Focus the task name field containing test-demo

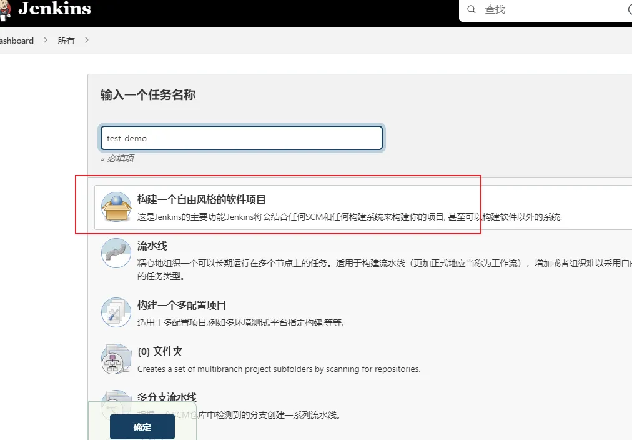coord(241,138)
